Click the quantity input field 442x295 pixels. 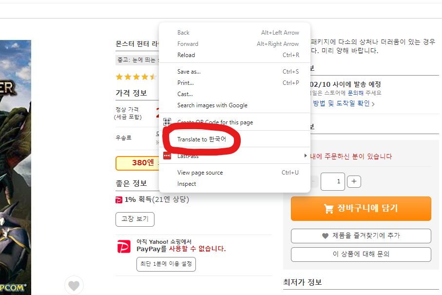333,181
